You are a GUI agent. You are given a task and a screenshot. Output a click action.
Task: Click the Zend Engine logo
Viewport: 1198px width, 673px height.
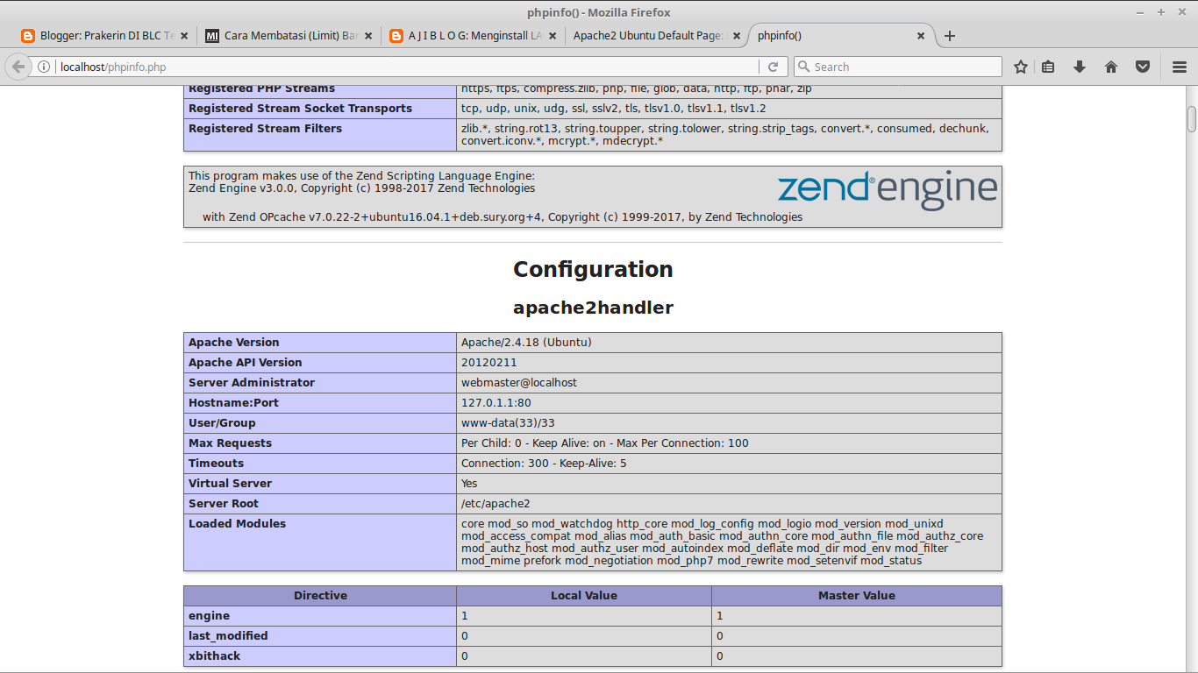(x=888, y=190)
